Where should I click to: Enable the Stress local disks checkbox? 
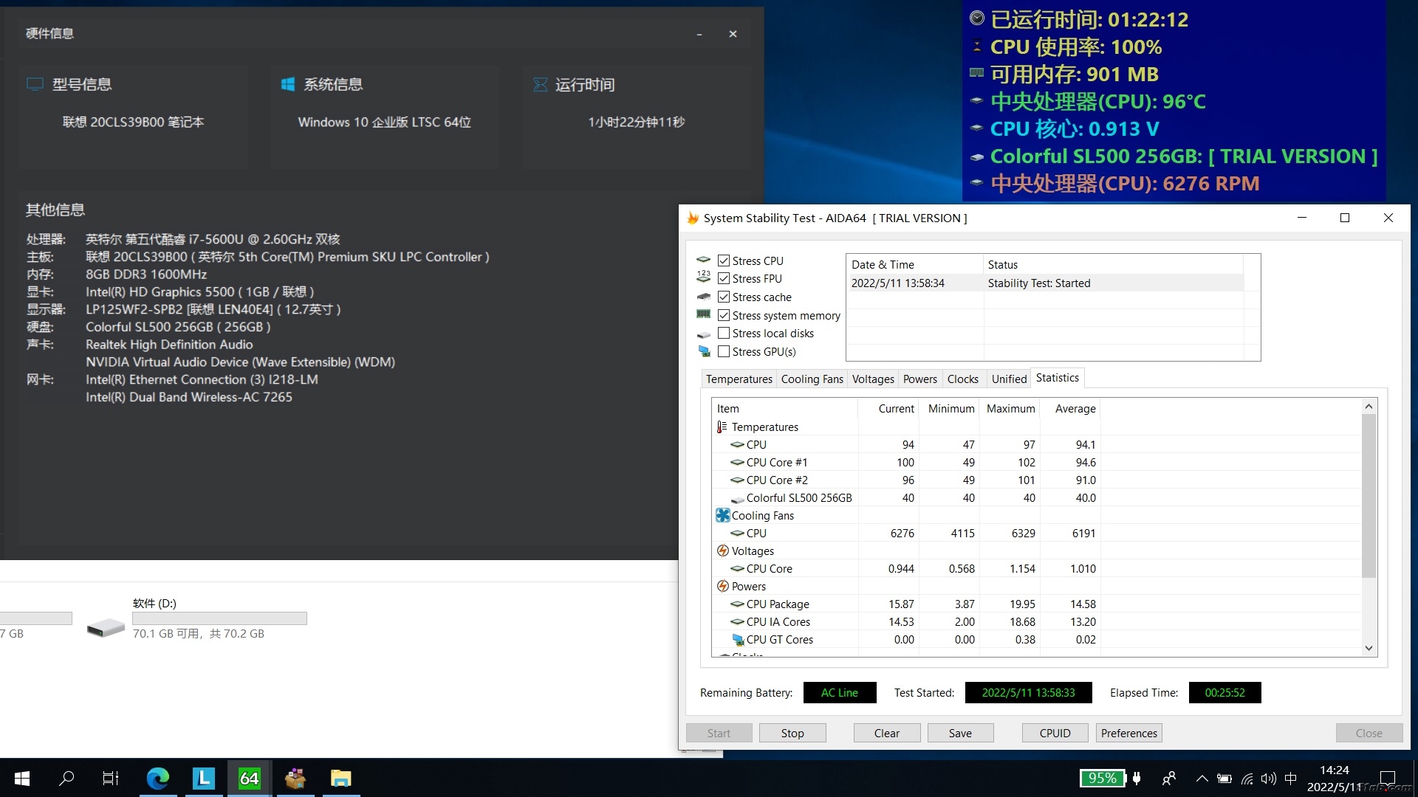(724, 334)
